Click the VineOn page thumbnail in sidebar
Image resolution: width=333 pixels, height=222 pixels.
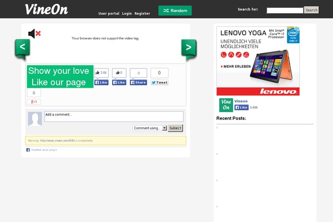coord(226,105)
